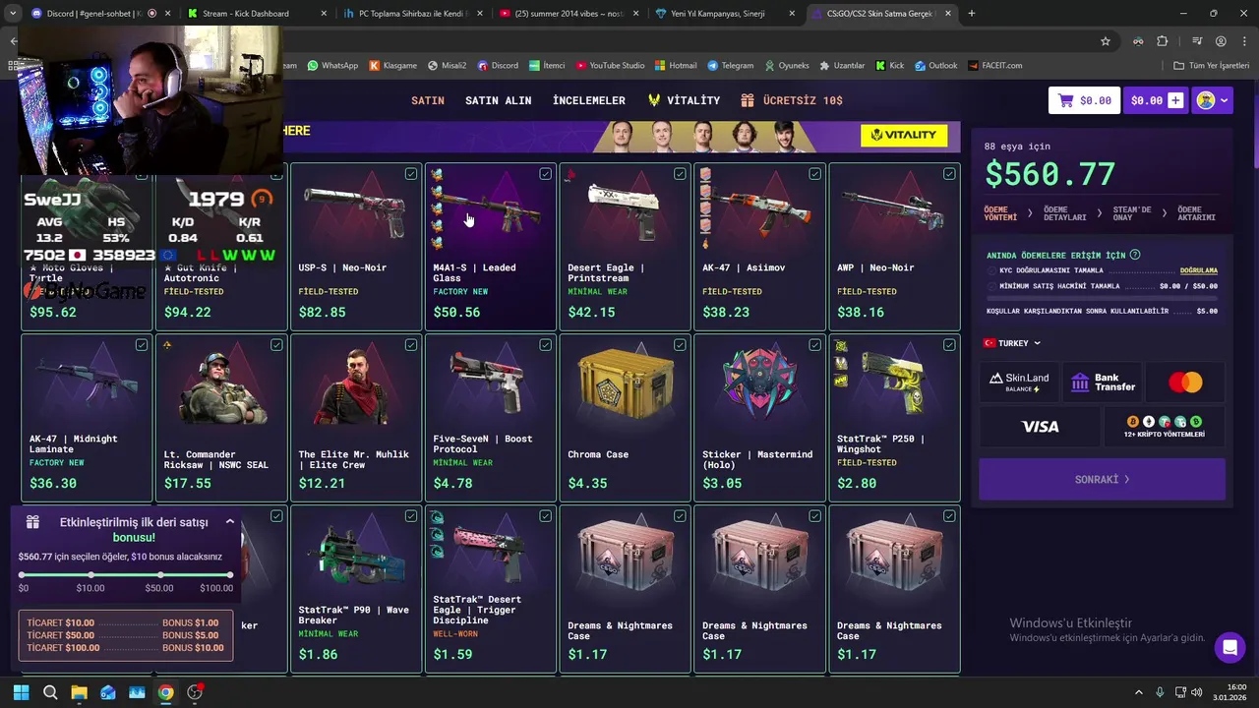Follow the DOĞRULAMA verification link
This screenshot has height=708, width=1259.
click(1199, 270)
